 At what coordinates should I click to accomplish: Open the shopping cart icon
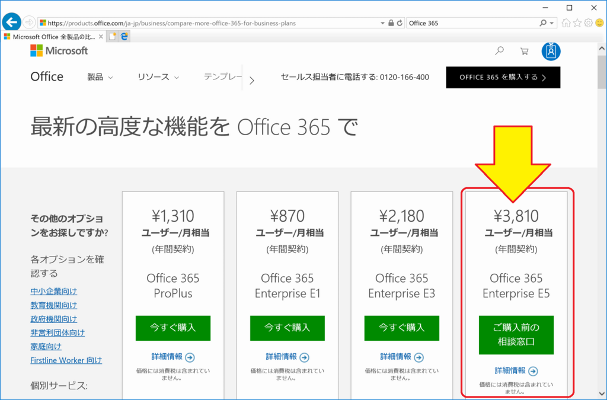[x=524, y=51]
